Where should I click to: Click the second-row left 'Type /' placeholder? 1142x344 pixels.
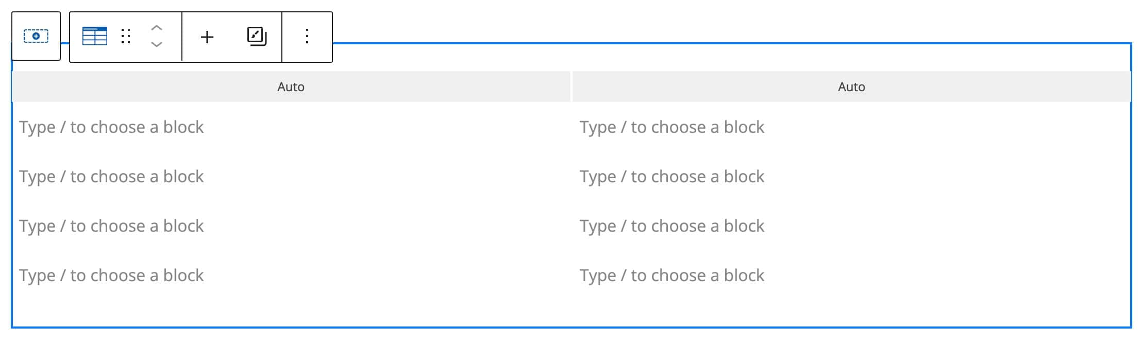click(x=111, y=176)
